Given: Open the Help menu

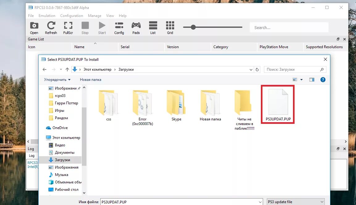Looking at the screenshot, I should pos(123,16).
